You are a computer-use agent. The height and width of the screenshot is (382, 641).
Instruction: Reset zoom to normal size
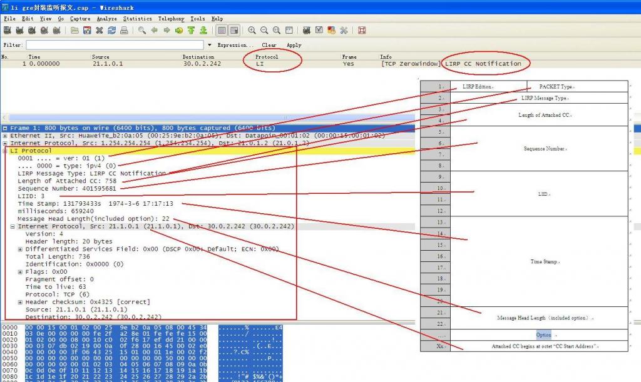tap(277, 30)
